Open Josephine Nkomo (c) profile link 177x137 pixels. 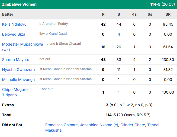[x=99, y=125]
